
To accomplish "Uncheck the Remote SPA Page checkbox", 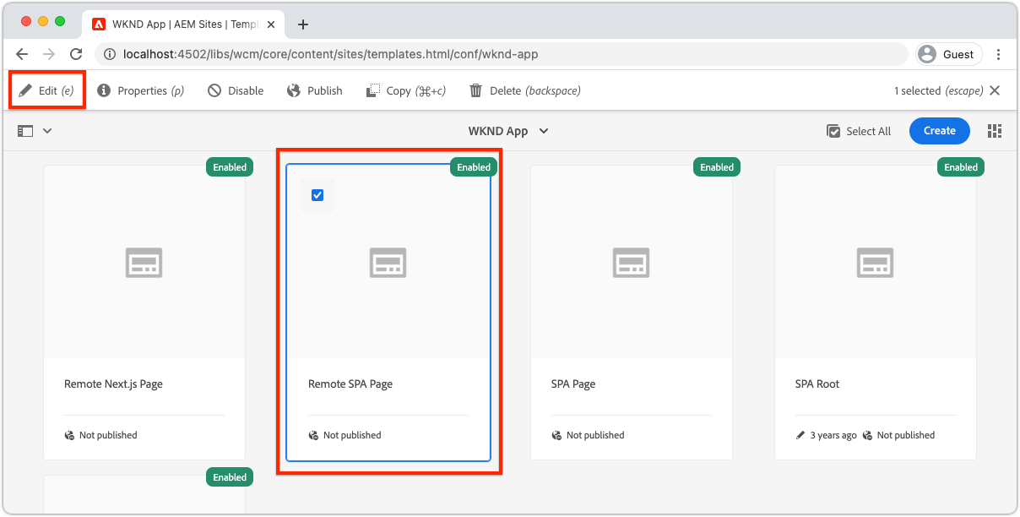I will (x=317, y=195).
